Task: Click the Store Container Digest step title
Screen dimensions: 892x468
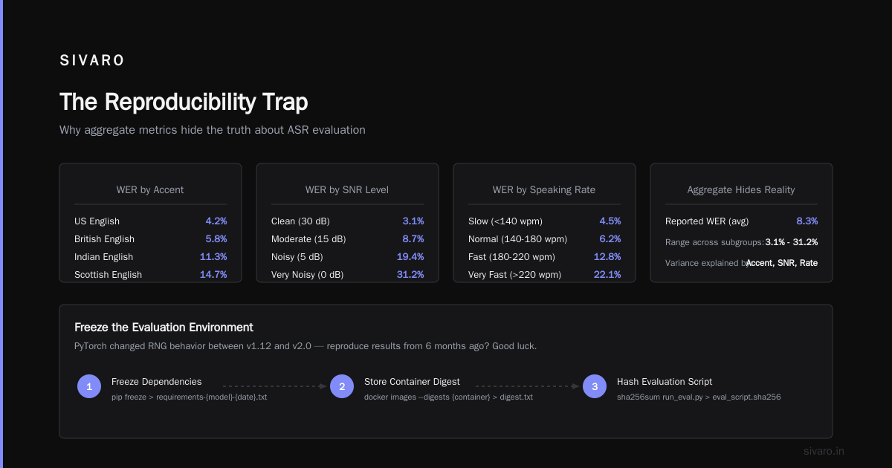Action: (x=412, y=381)
